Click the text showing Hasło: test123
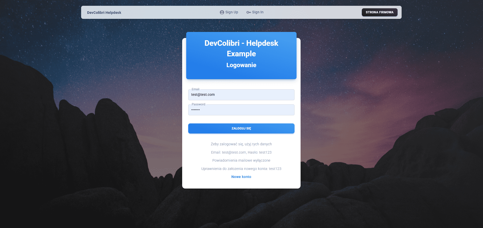Viewport: 483px width, 228px height. [x=241, y=152]
